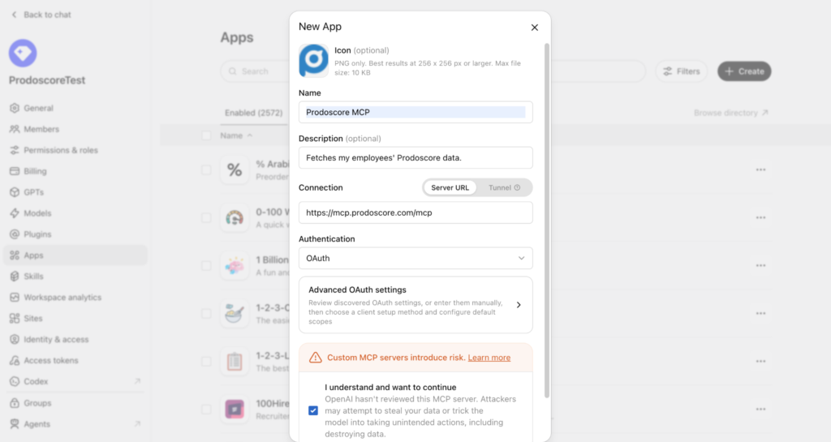
Task: Click the Codex external link arrow
Action: tap(137, 381)
